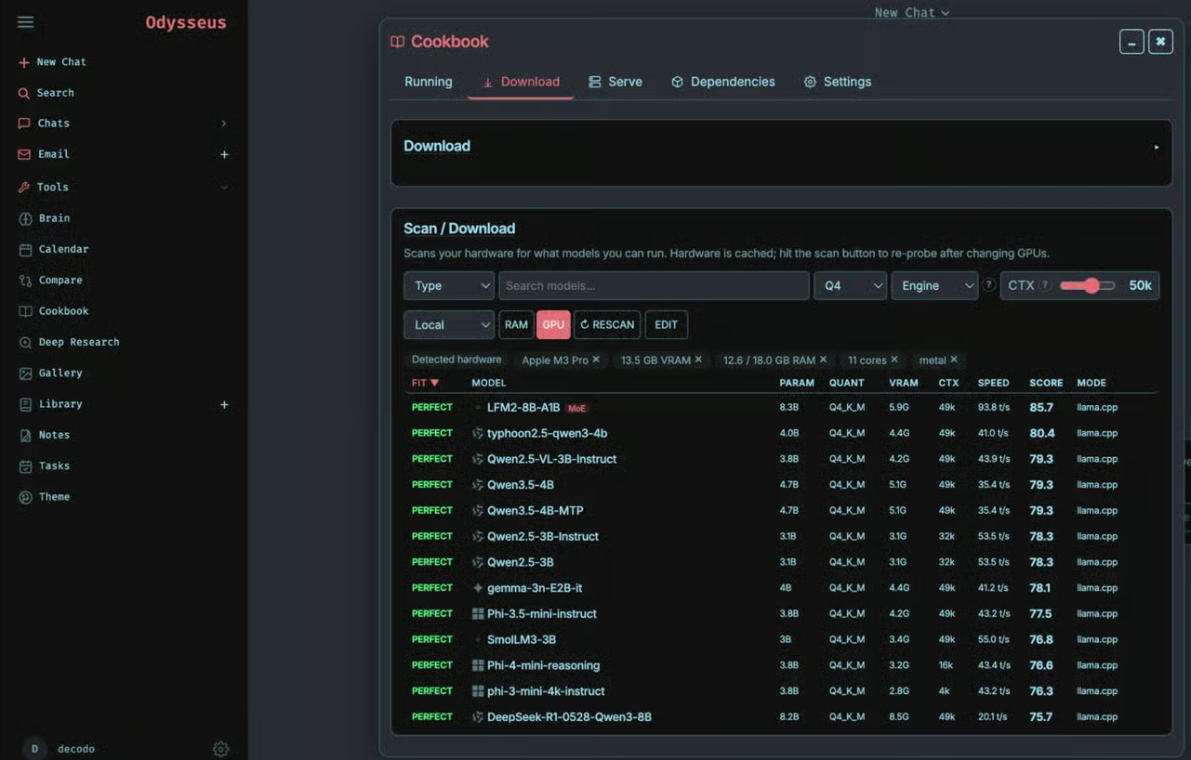
Task: Open the Library icon in the sidebar
Action: click(x=25, y=405)
